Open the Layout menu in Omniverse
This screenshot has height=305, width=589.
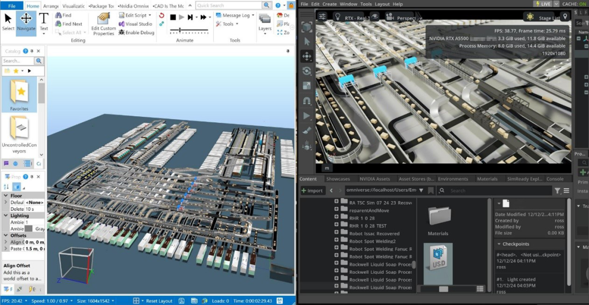(382, 4)
